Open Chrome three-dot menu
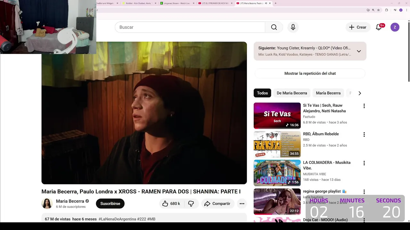This screenshot has width=410, height=230. [x=406, y=10]
